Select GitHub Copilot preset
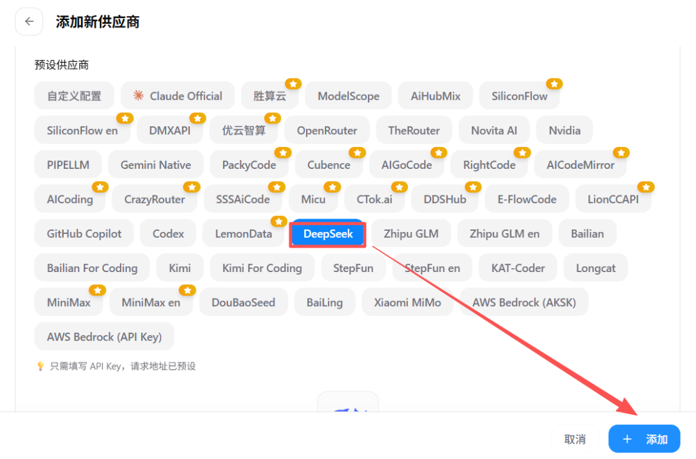This screenshot has height=459, width=696. 84,233
